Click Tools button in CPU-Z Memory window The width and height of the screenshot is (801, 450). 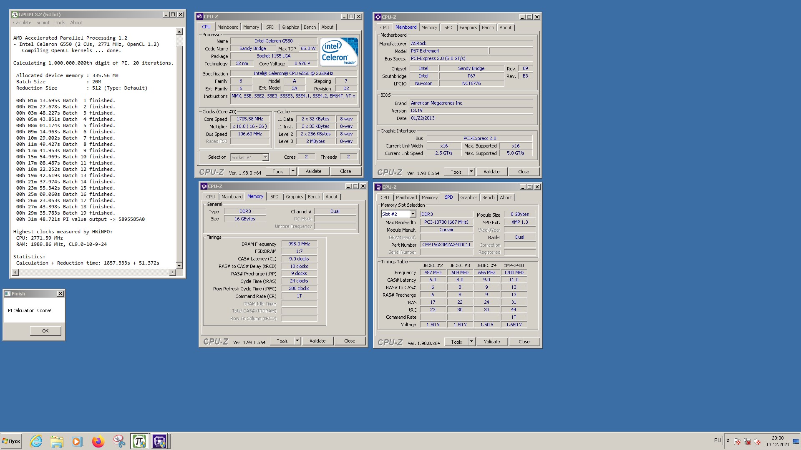pos(282,341)
